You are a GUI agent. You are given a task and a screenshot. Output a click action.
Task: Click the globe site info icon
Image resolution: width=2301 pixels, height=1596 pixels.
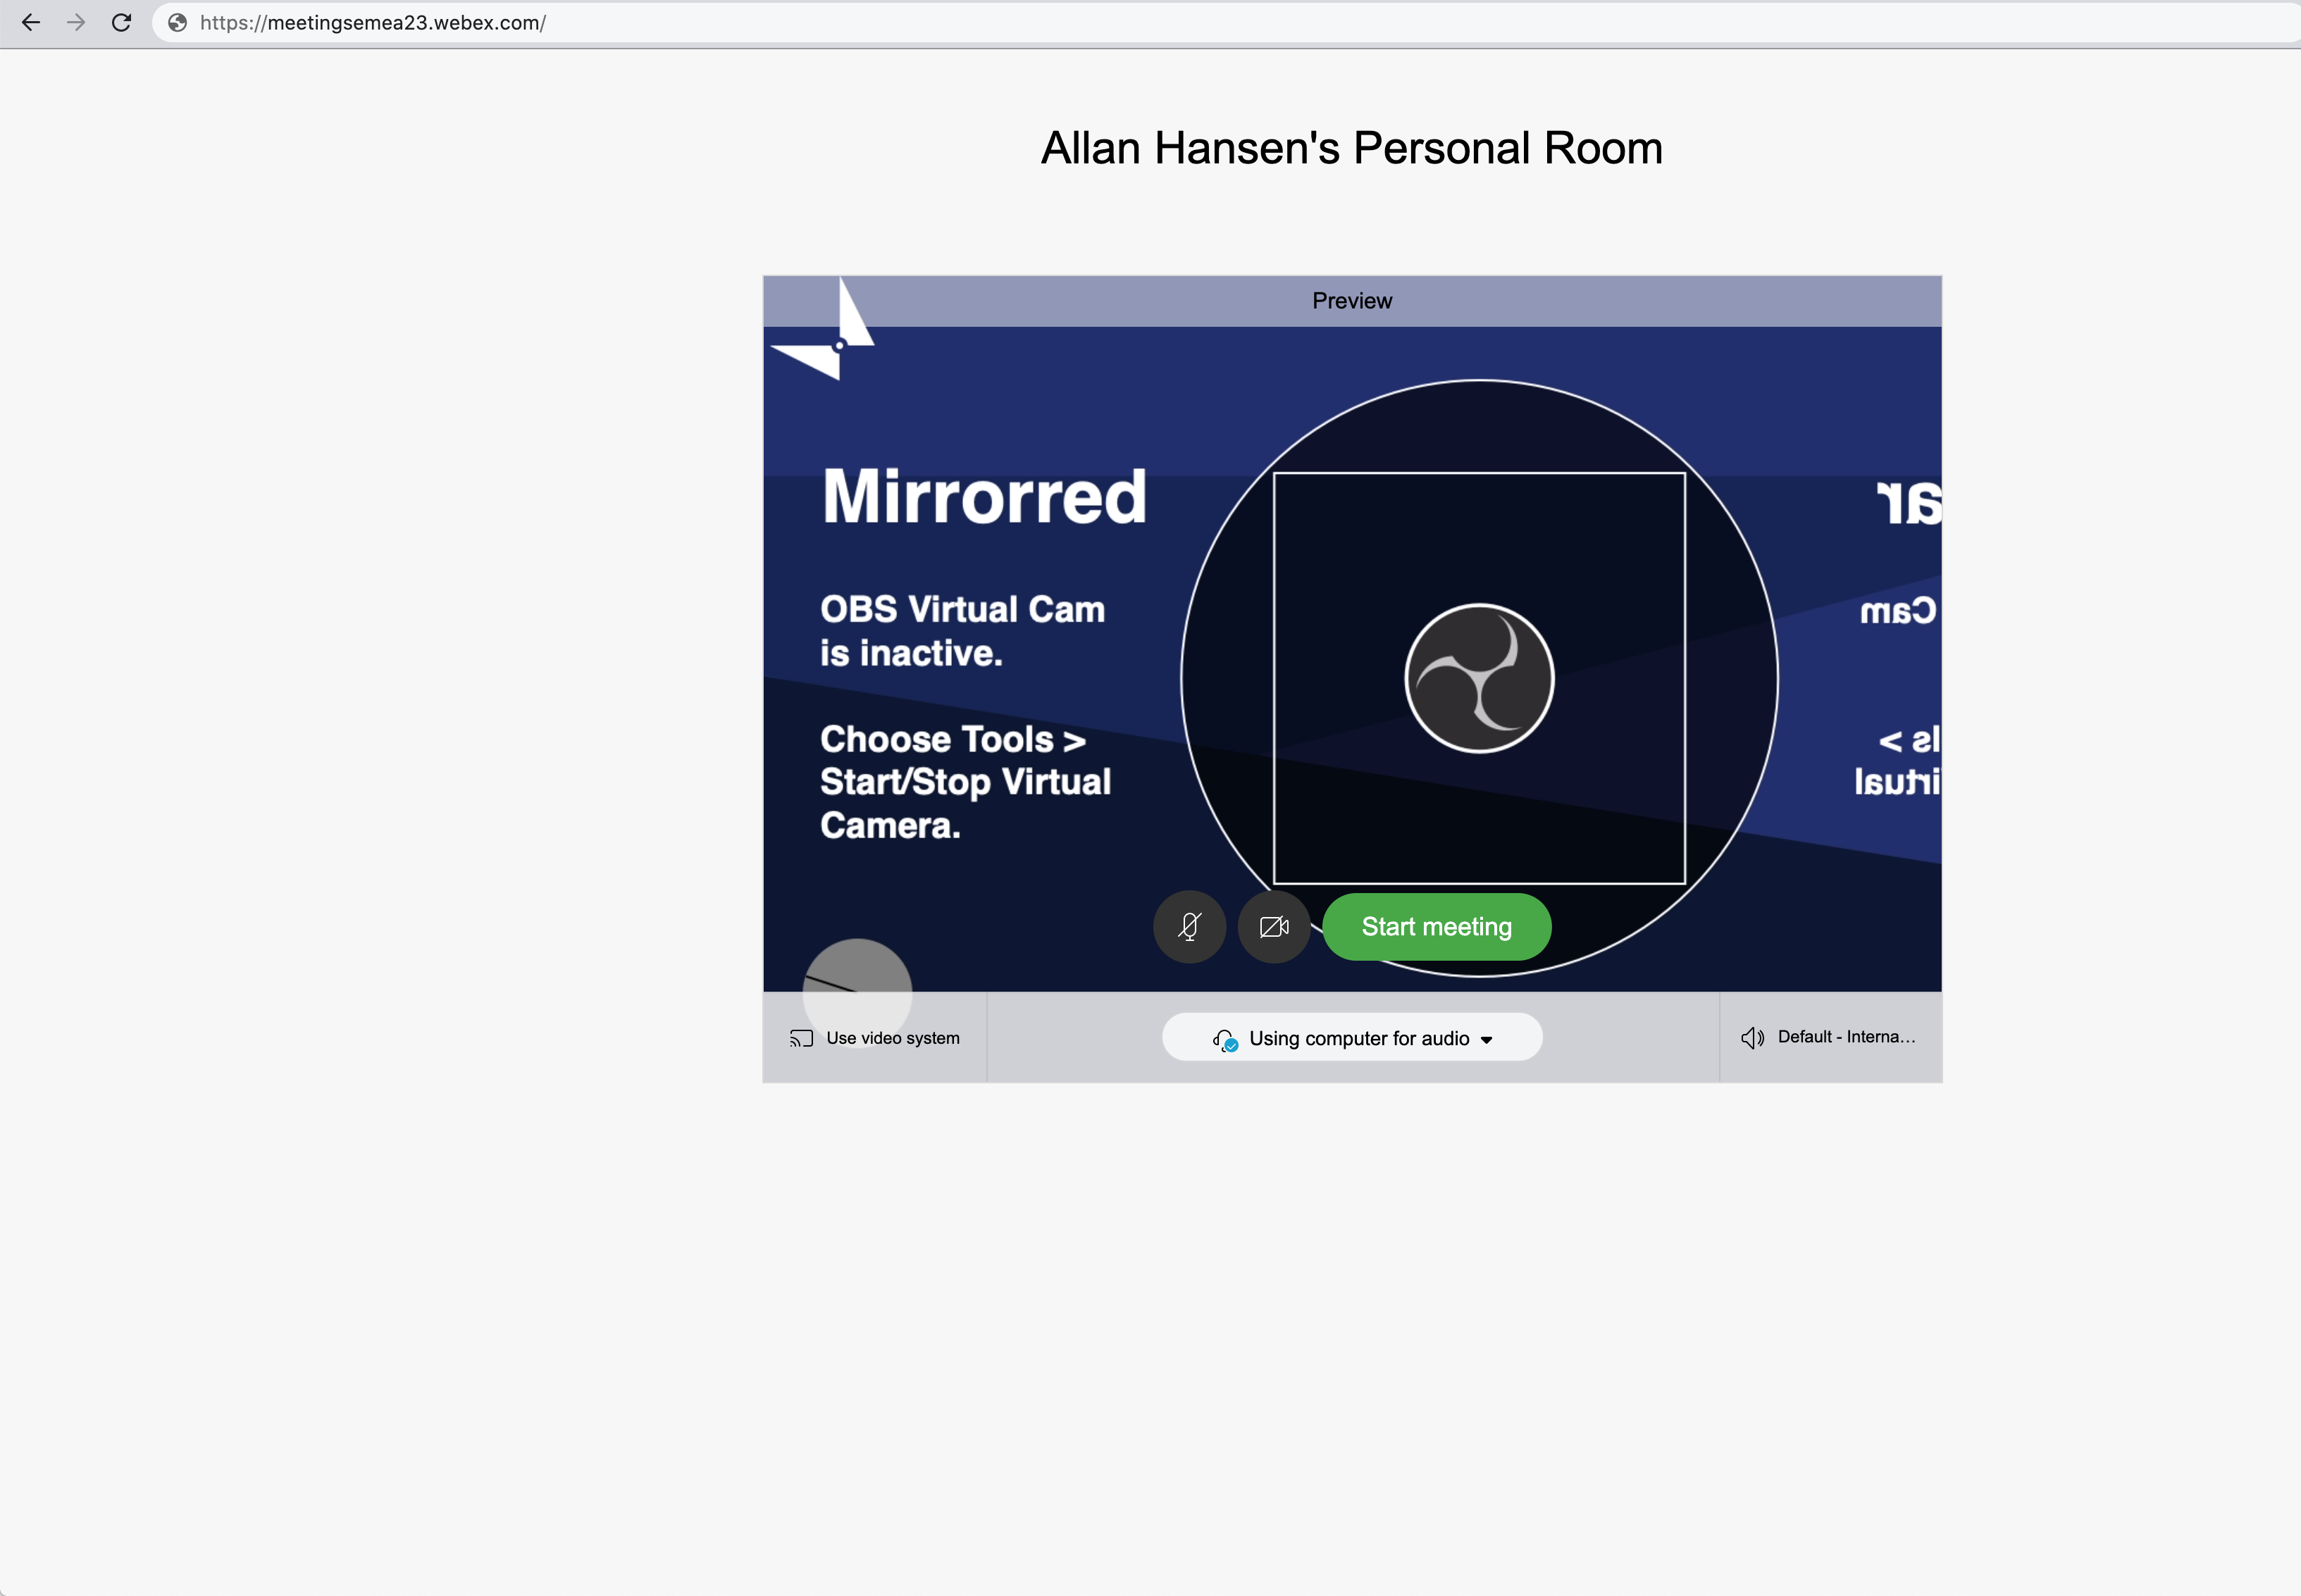pos(178,22)
